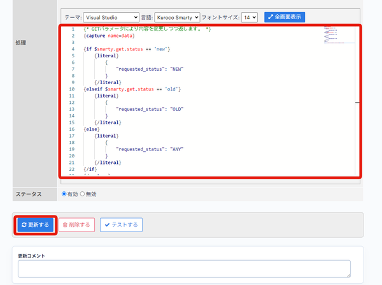Image resolution: width=382 pixels, height=285 pixels.
Task: Click into the 更新コメント text area
Action: (x=184, y=268)
